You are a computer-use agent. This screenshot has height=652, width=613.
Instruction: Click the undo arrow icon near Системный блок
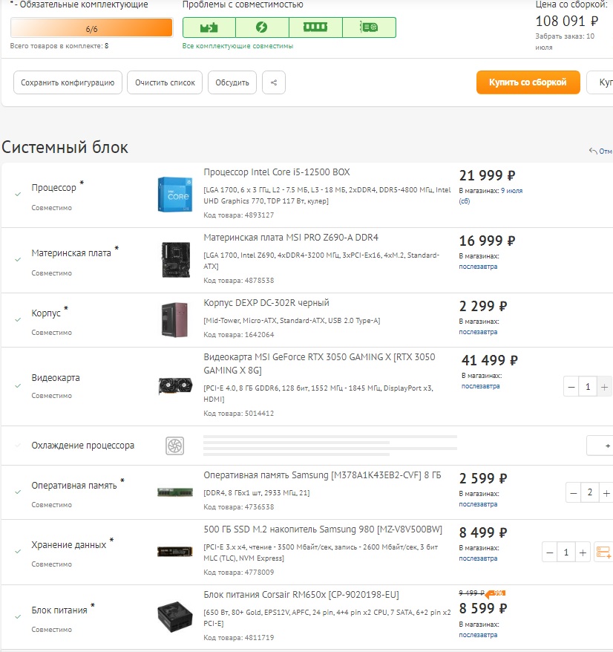593,151
